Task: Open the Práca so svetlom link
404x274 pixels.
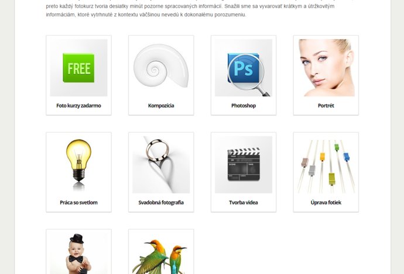Action: [78, 203]
